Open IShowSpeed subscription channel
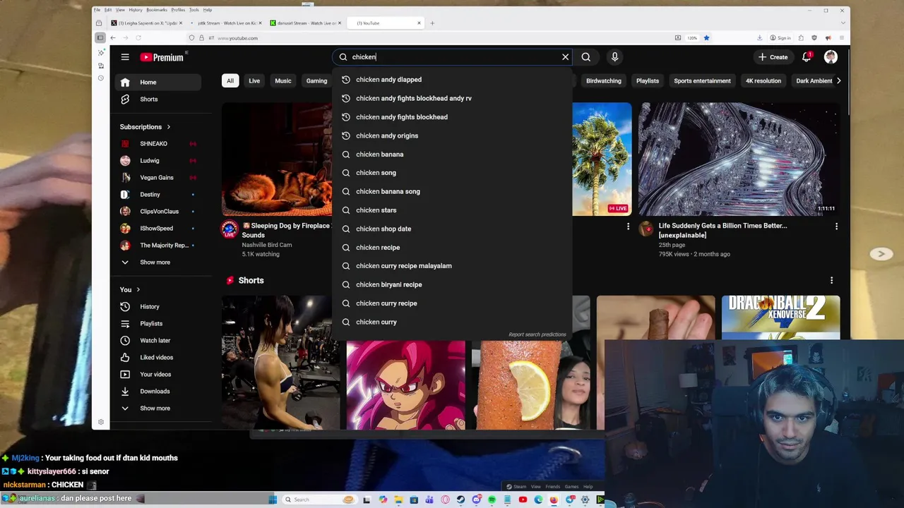This screenshot has height=508, width=904. (x=158, y=229)
